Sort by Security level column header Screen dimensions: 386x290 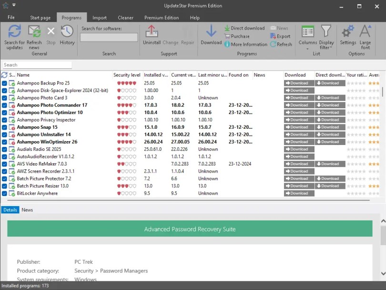tap(127, 75)
